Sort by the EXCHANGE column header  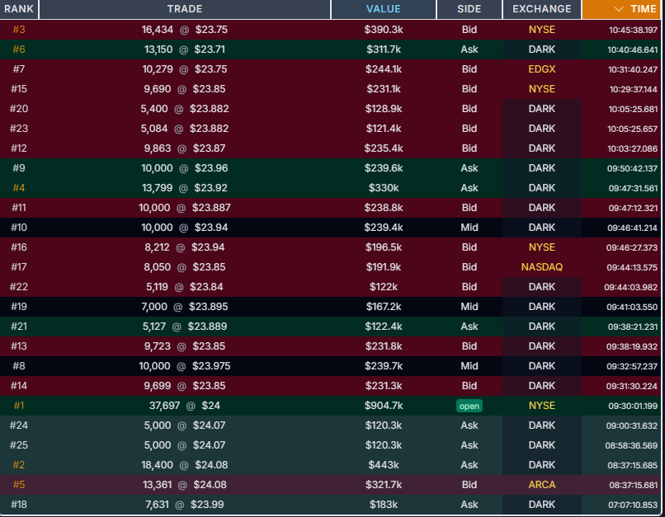(x=541, y=9)
